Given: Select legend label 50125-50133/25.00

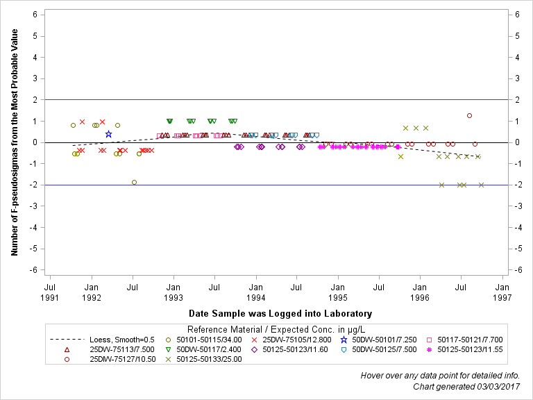Looking at the screenshot, I should tap(209, 359).
